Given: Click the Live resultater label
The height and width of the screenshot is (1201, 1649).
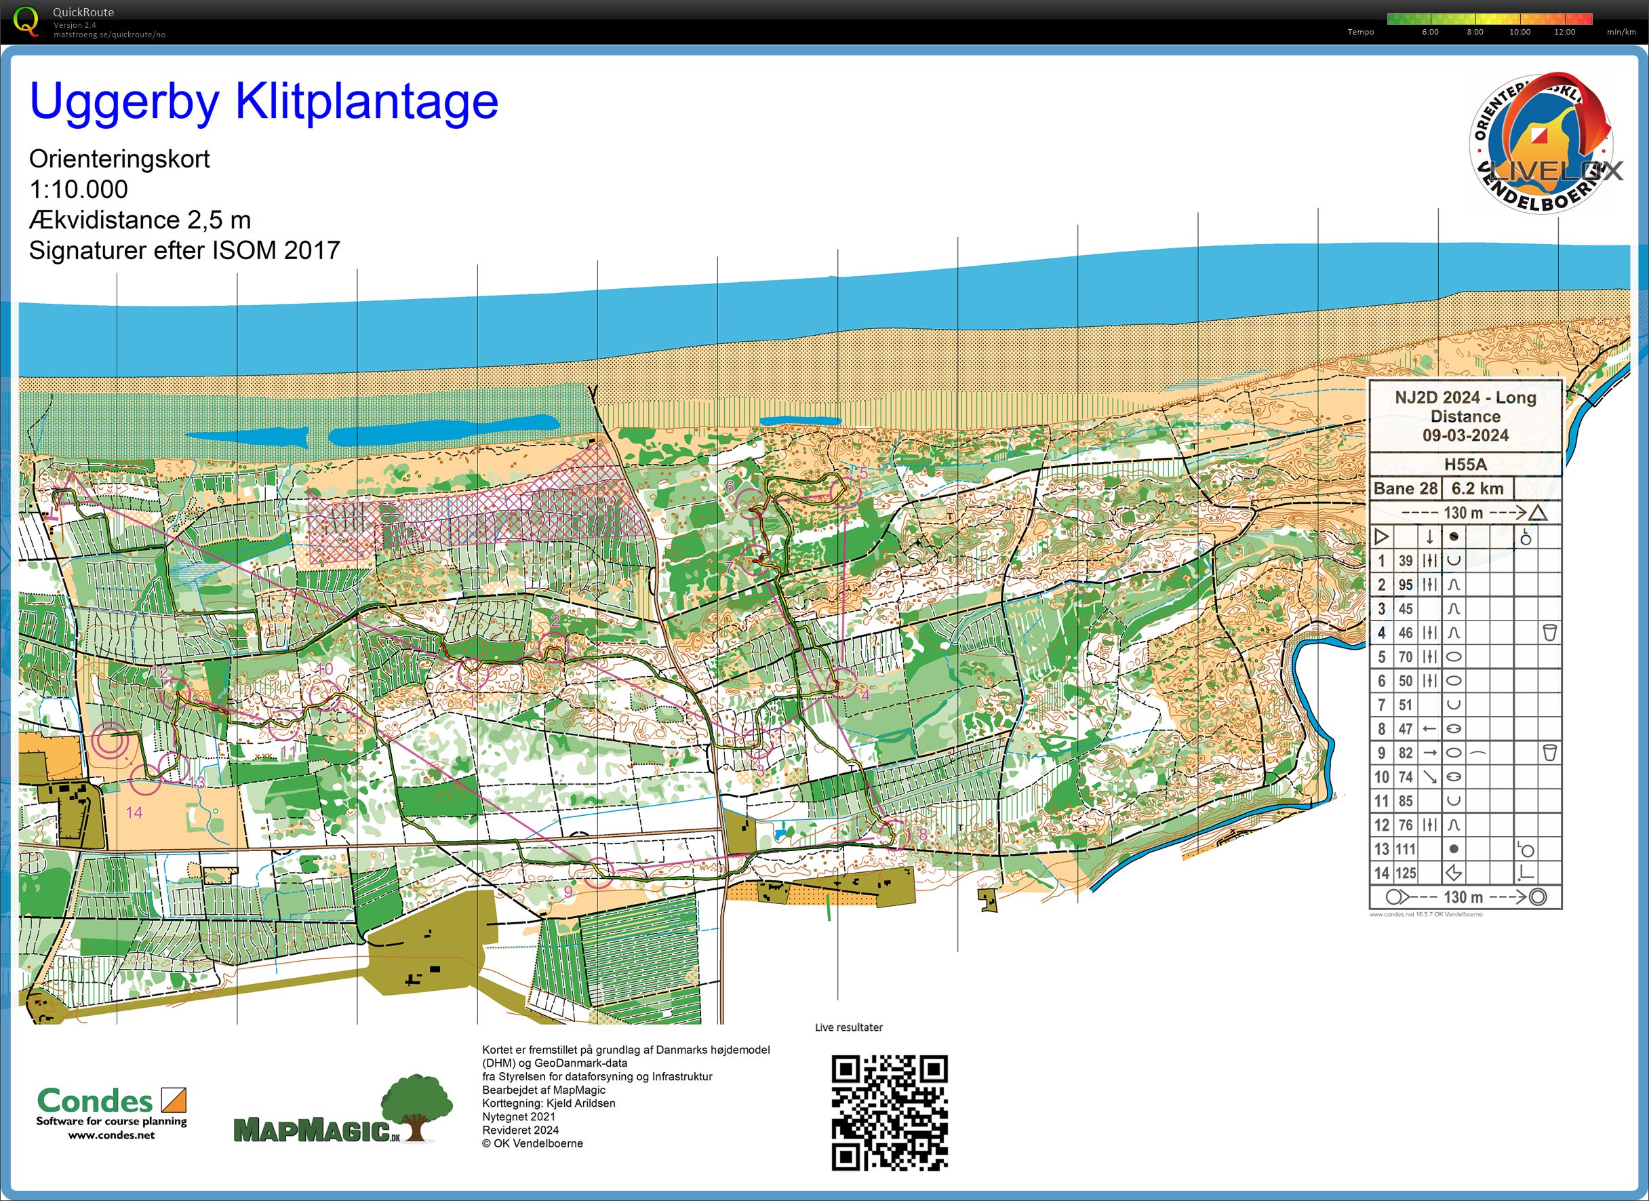Looking at the screenshot, I should [x=848, y=1027].
